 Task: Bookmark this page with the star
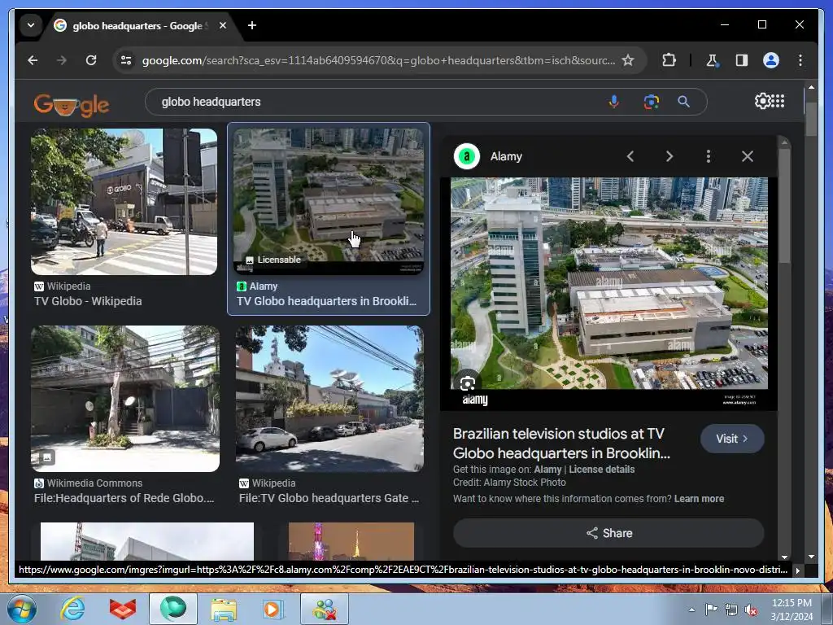click(x=628, y=60)
